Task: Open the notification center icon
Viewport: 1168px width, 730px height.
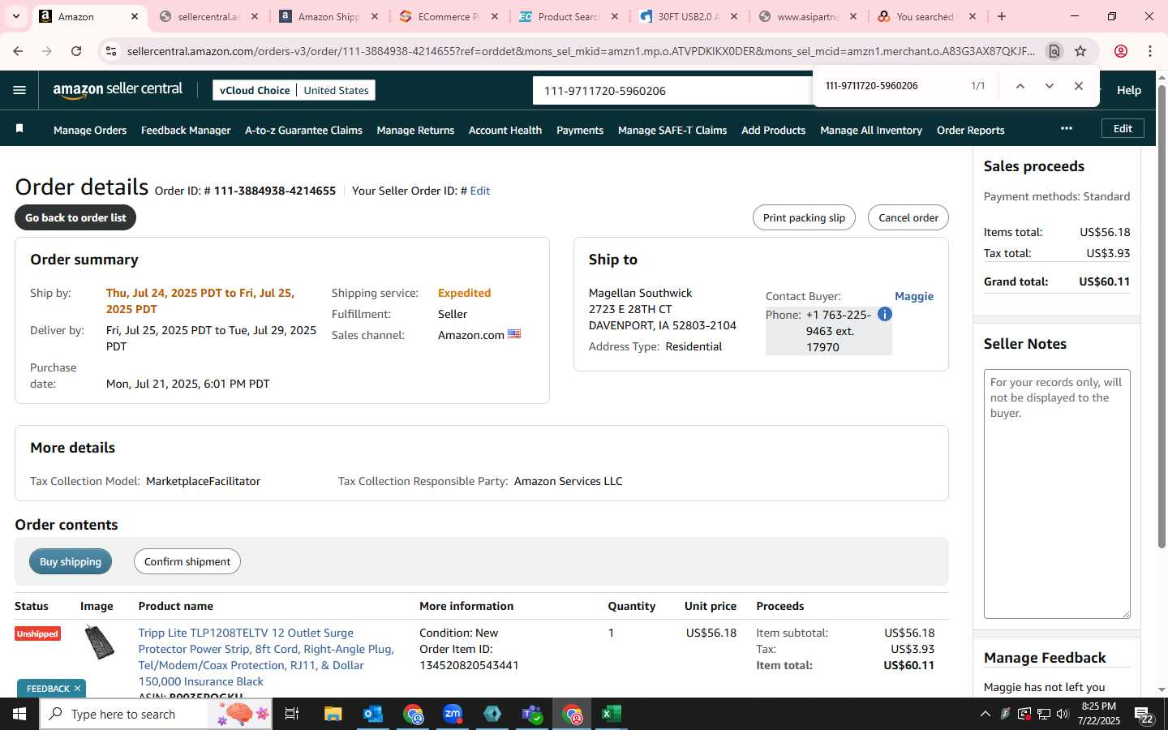Action: 1144,715
